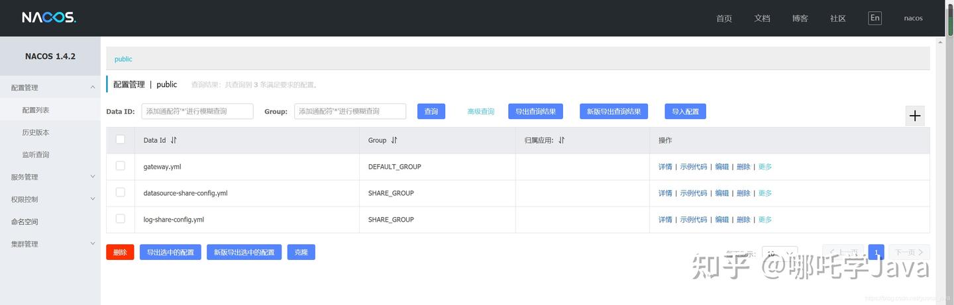
Task: Open the nacos user menu
Action: 914,18
